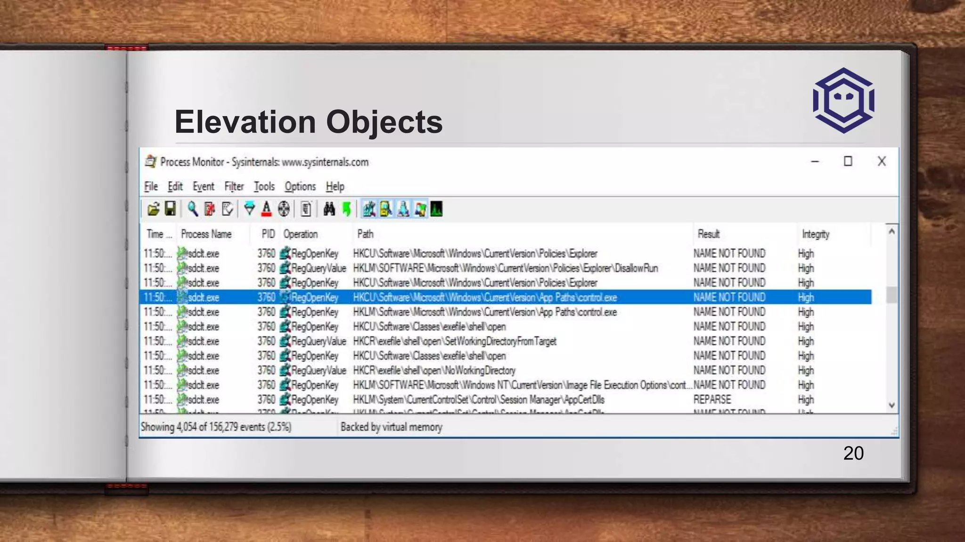Click the Clear display icon

click(227, 209)
